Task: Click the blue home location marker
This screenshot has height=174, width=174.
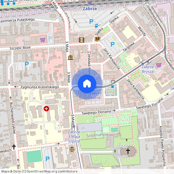Action: (x=87, y=84)
